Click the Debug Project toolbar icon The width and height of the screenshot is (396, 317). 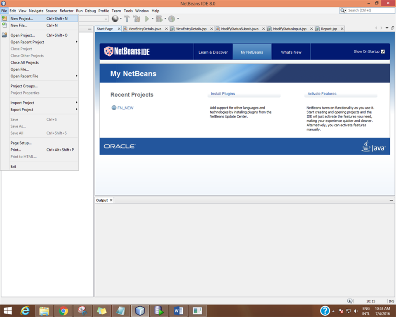coord(159,19)
